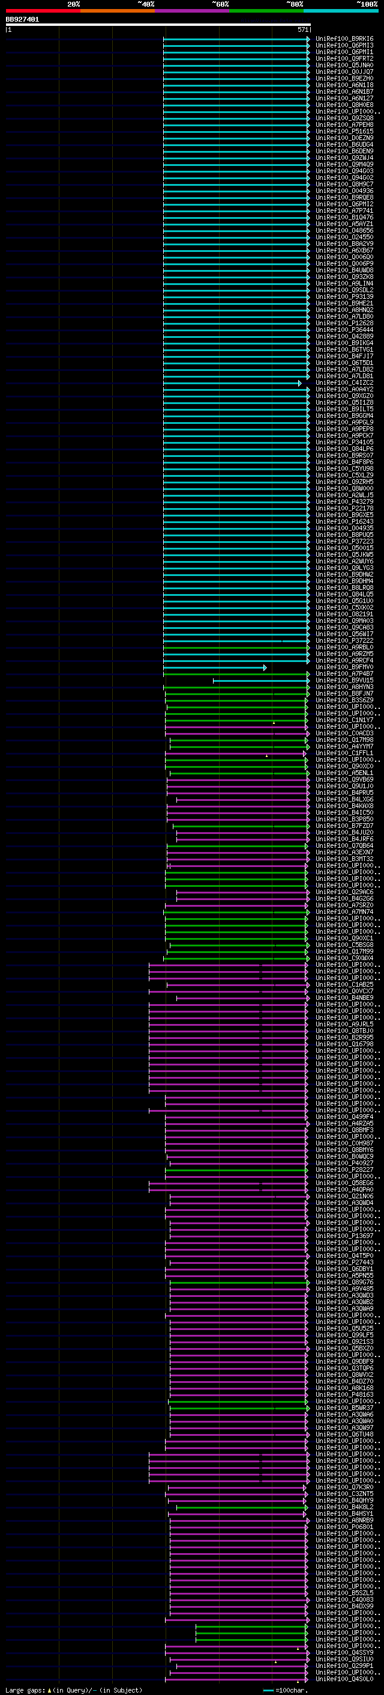Select hit label UniRef100_B9FMV0
The height and width of the screenshot is (1695, 384).
pos(344,667)
